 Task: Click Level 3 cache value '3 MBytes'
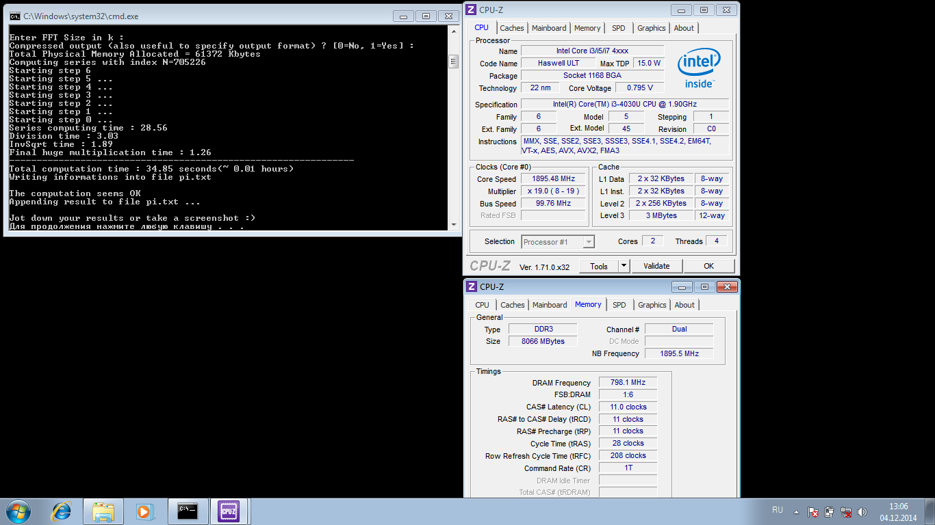[x=661, y=215]
